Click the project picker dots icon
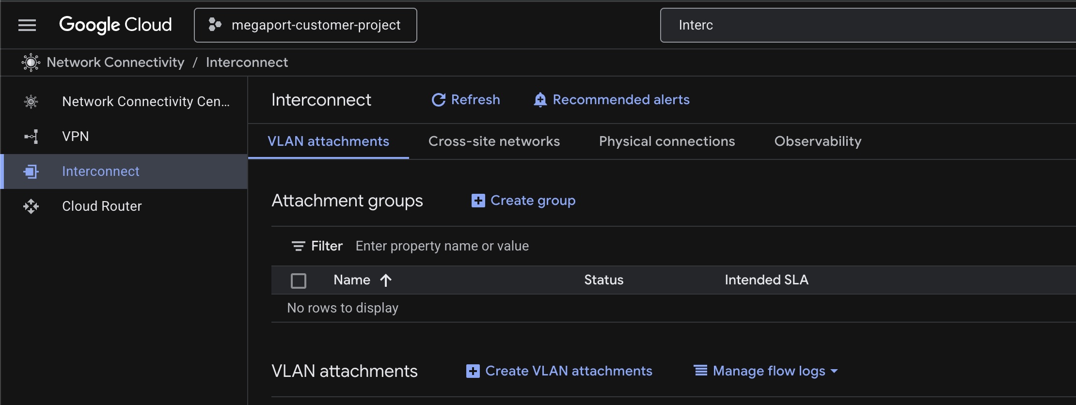This screenshot has height=405, width=1076. [x=215, y=25]
